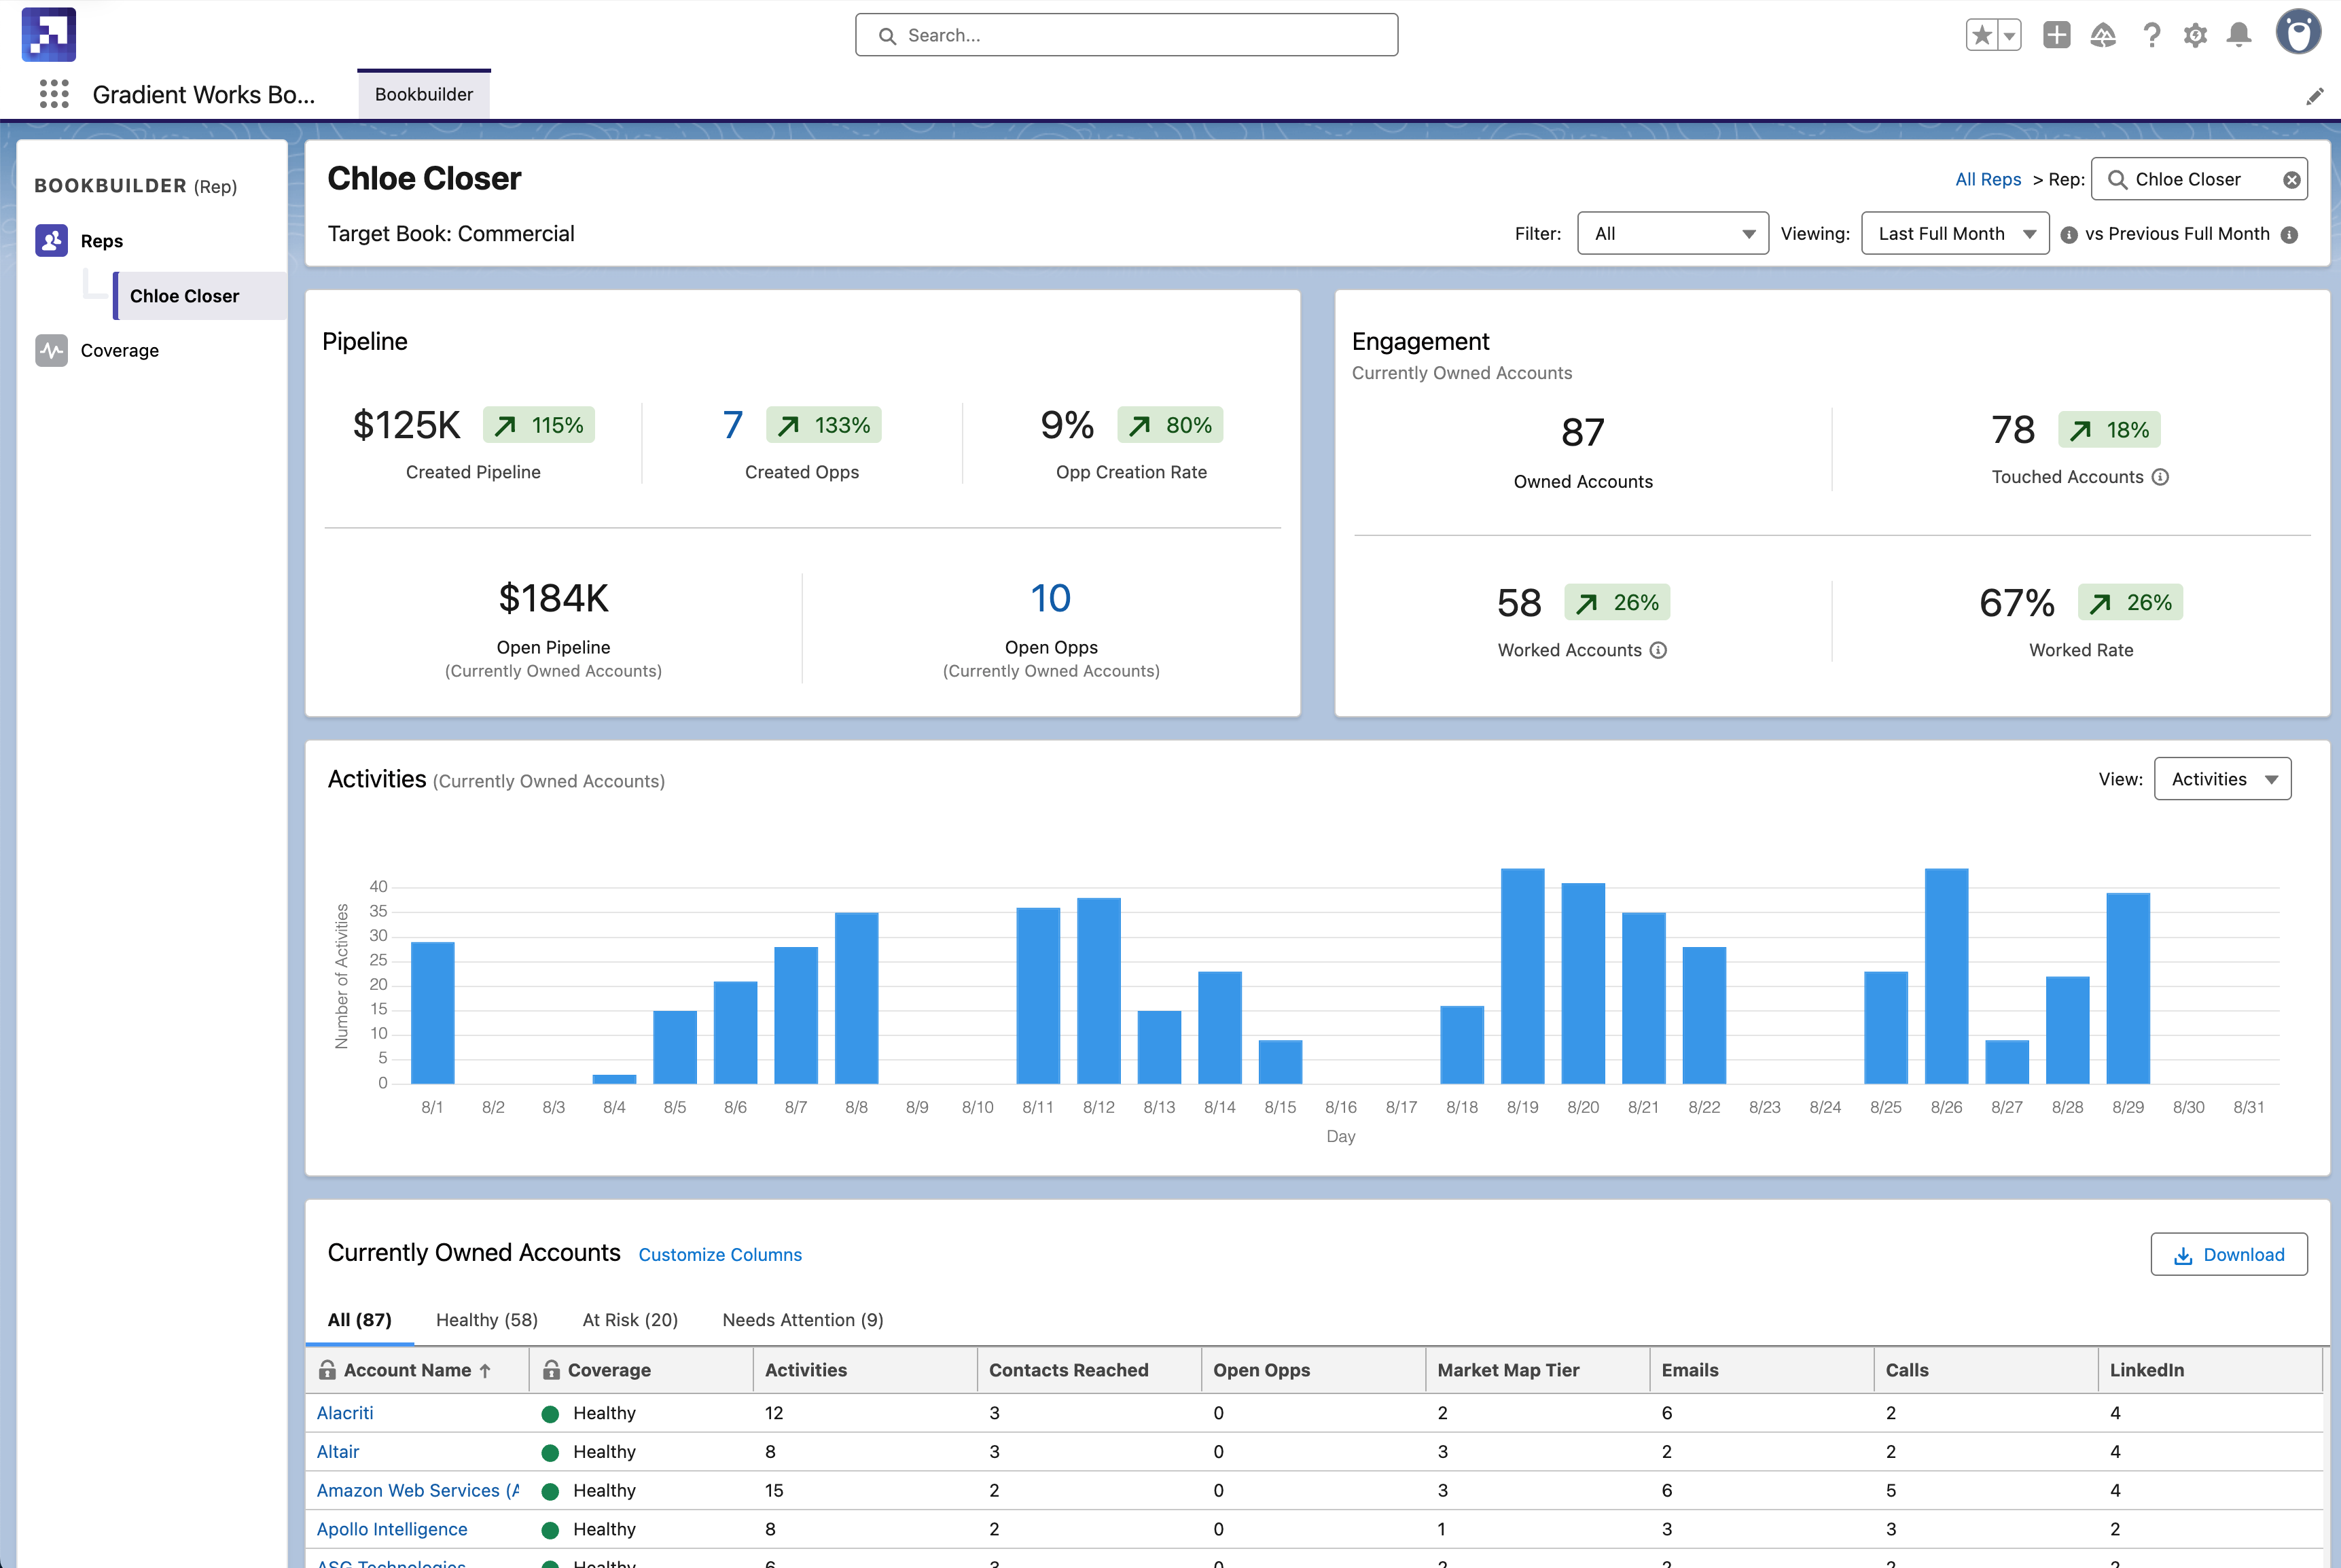Open Customize Columns link
The width and height of the screenshot is (2341, 1568).
[720, 1255]
